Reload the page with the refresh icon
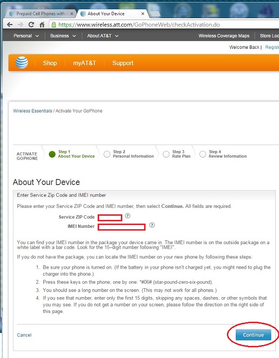279x358 pixels. click(x=31, y=25)
